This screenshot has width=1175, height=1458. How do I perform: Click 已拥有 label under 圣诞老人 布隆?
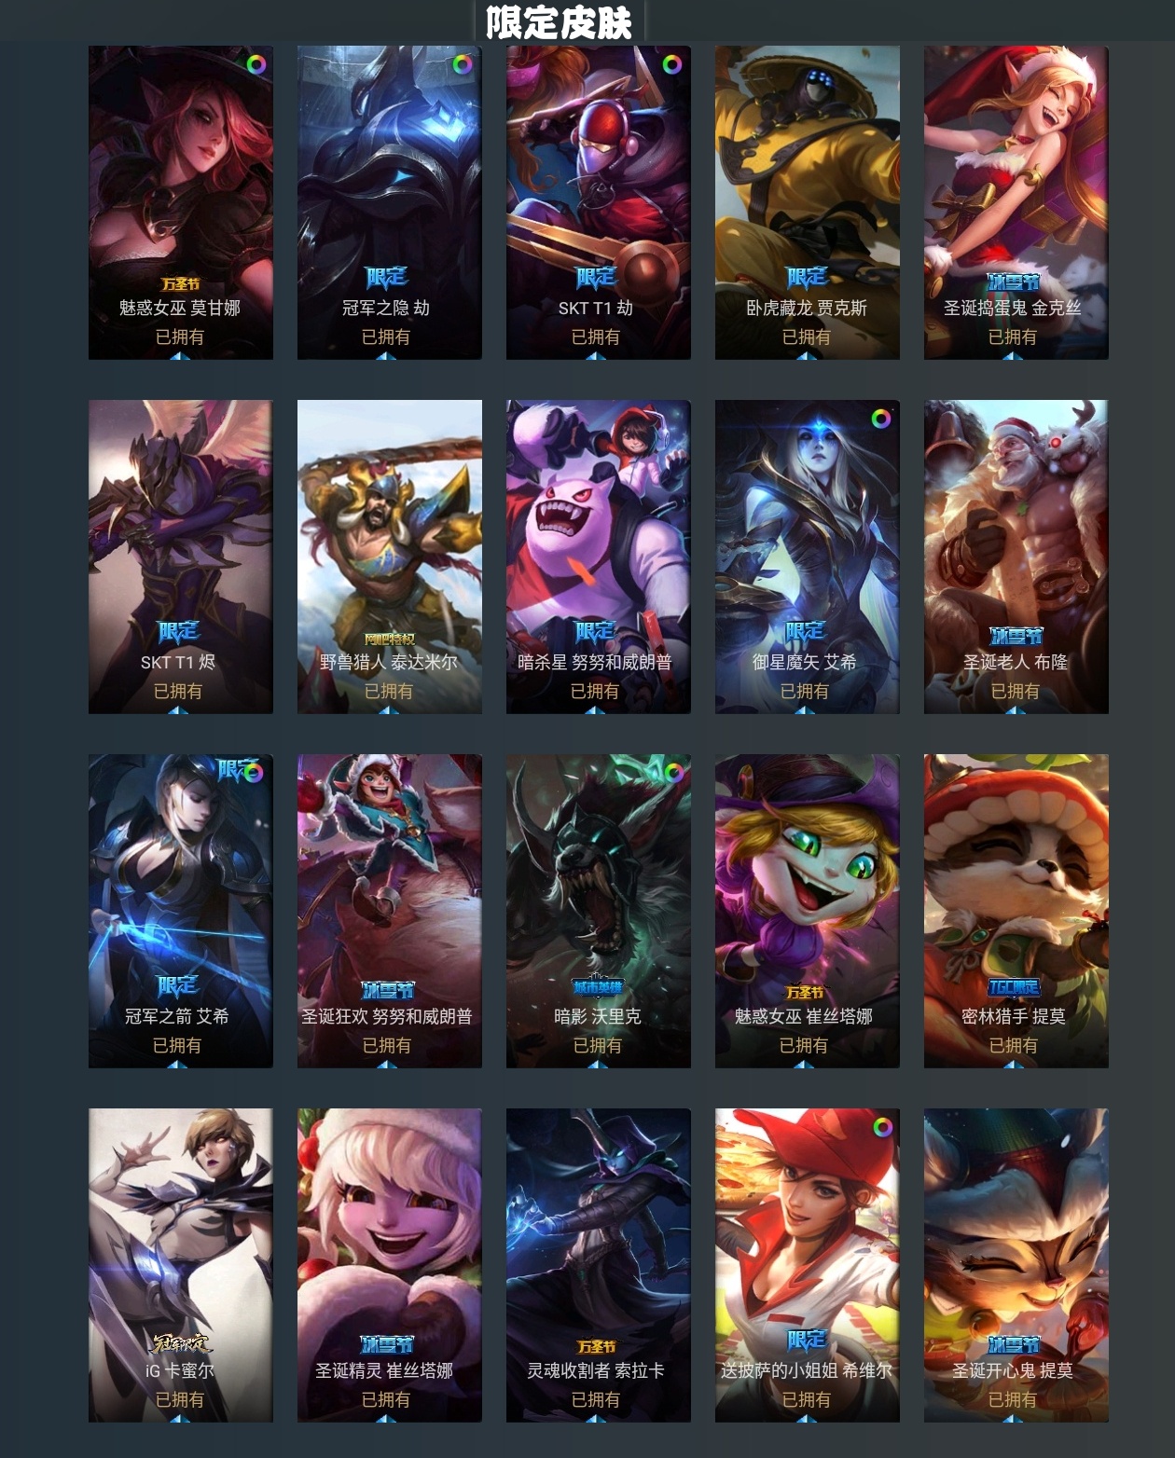pyautogui.click(x=1015, y=691)
